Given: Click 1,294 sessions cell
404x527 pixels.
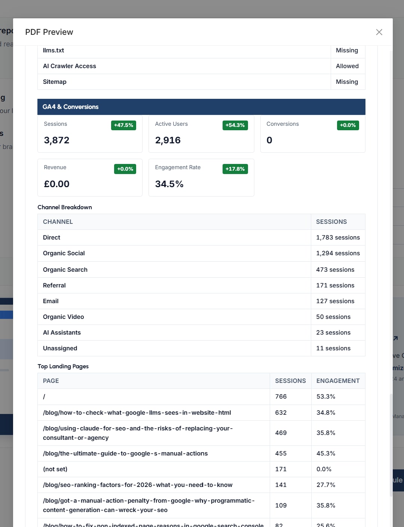Looking at the screenshot, I should pyautogui.click(x=338, y=253).
